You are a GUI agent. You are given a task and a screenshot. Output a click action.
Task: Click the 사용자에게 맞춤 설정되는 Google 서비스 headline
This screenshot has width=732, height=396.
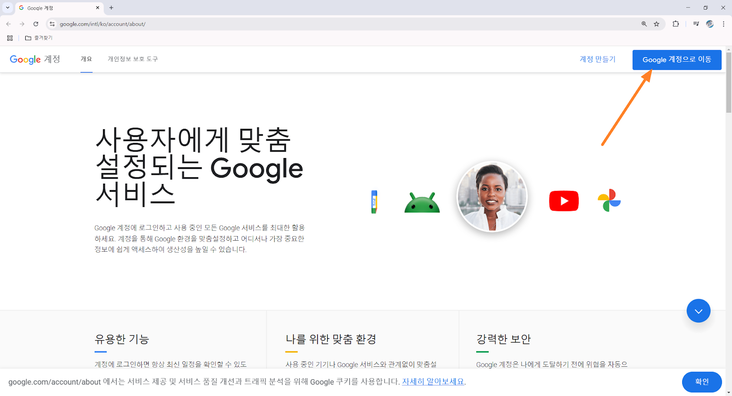coord(199,166)
